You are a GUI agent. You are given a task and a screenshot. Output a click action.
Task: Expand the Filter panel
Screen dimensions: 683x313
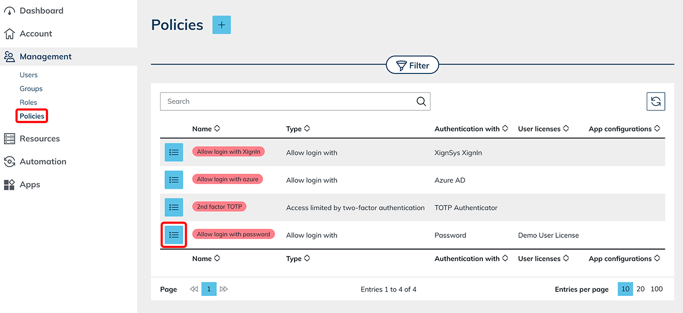point(412,65)
